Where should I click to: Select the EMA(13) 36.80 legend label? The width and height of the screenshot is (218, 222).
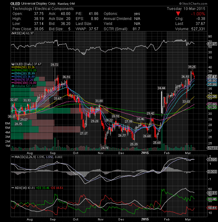point(25,77)
